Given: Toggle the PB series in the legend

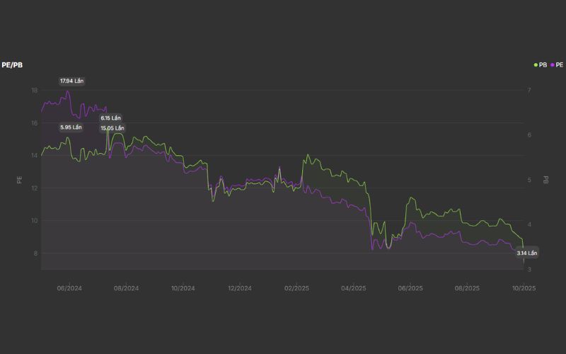Looking at the screenshot, I should click(543, 64).
